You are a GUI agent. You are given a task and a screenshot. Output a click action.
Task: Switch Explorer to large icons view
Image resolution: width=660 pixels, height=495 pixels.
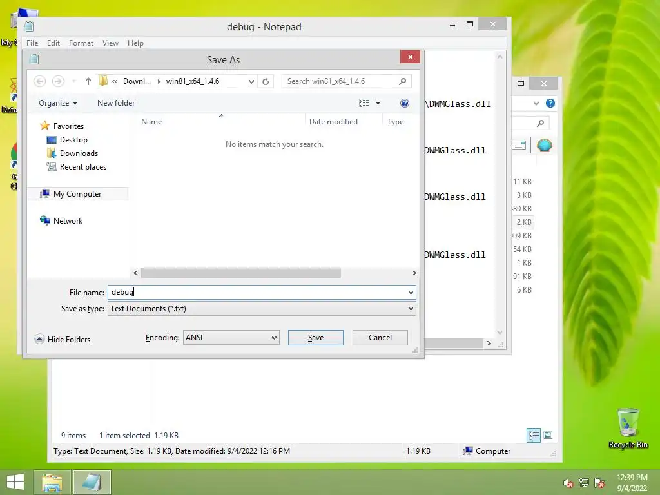pos(548,435)
